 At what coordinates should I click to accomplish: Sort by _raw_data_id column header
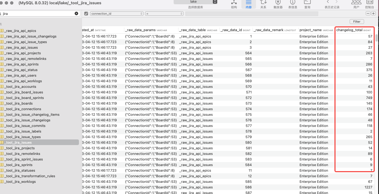point(236,30)
